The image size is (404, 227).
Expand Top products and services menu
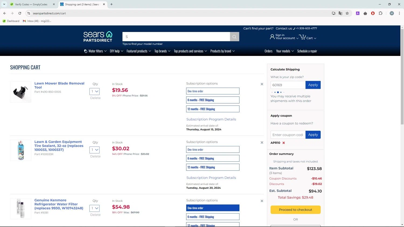(x=190, y=51)
